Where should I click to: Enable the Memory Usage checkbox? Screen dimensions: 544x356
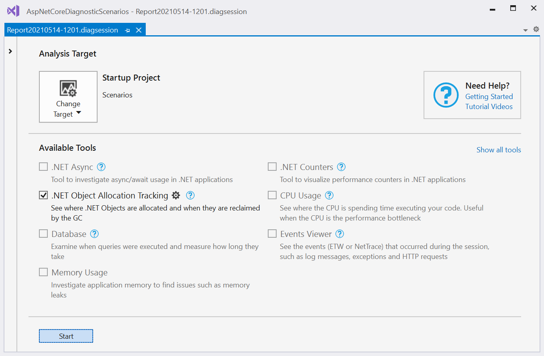pyautogui.click(x=43, y=273)
